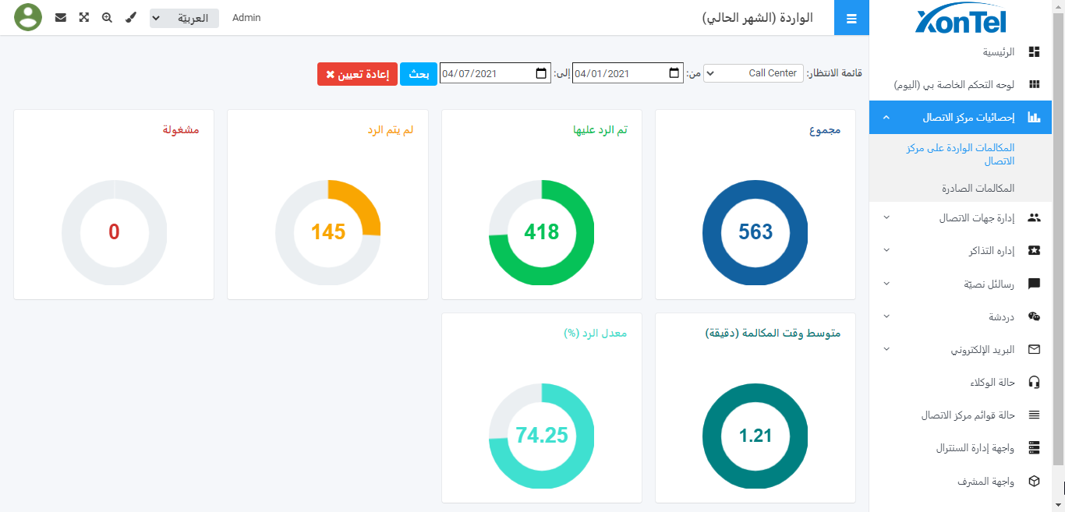Expand the البريد الإلكتروني chevron

(886, 349)
